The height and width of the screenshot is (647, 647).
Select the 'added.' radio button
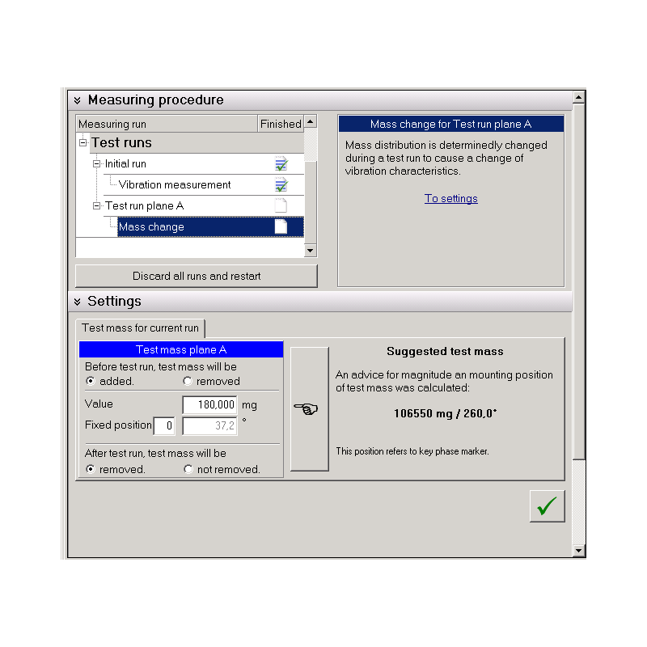click(91, 381)
